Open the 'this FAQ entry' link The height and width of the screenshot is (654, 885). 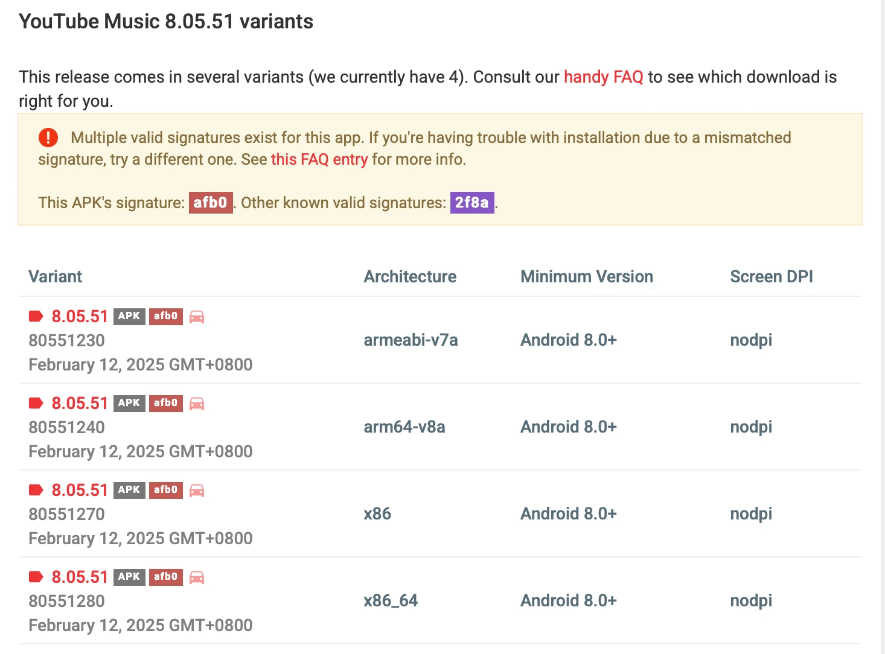[x=319, y=159]
